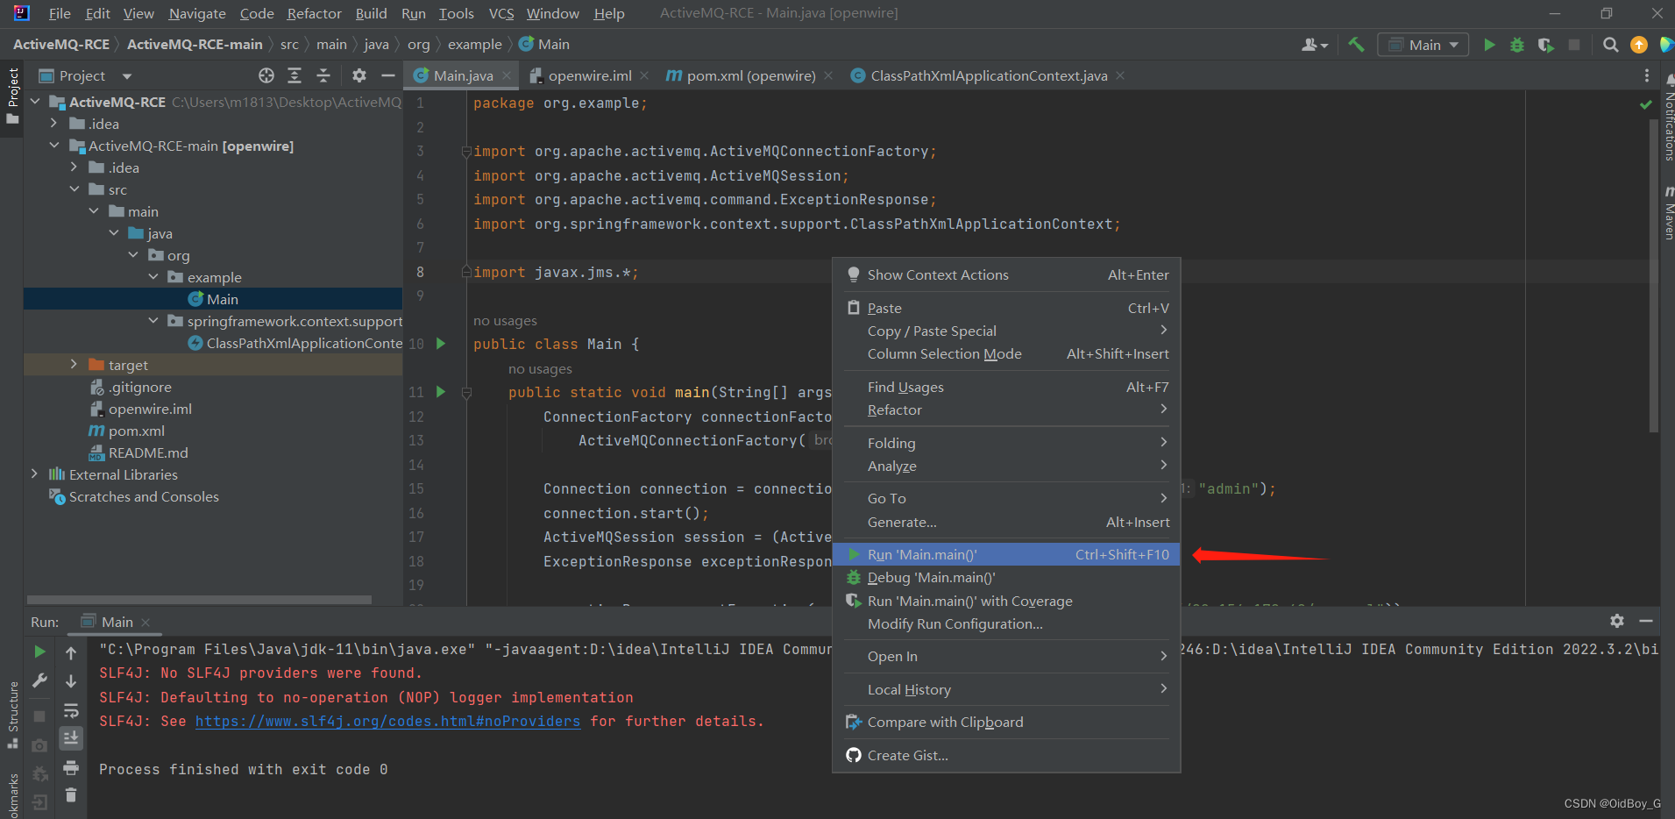This screenshot has height=819, width=1675.
Task: Hide the Project tool window
Action: coord(387,75)
